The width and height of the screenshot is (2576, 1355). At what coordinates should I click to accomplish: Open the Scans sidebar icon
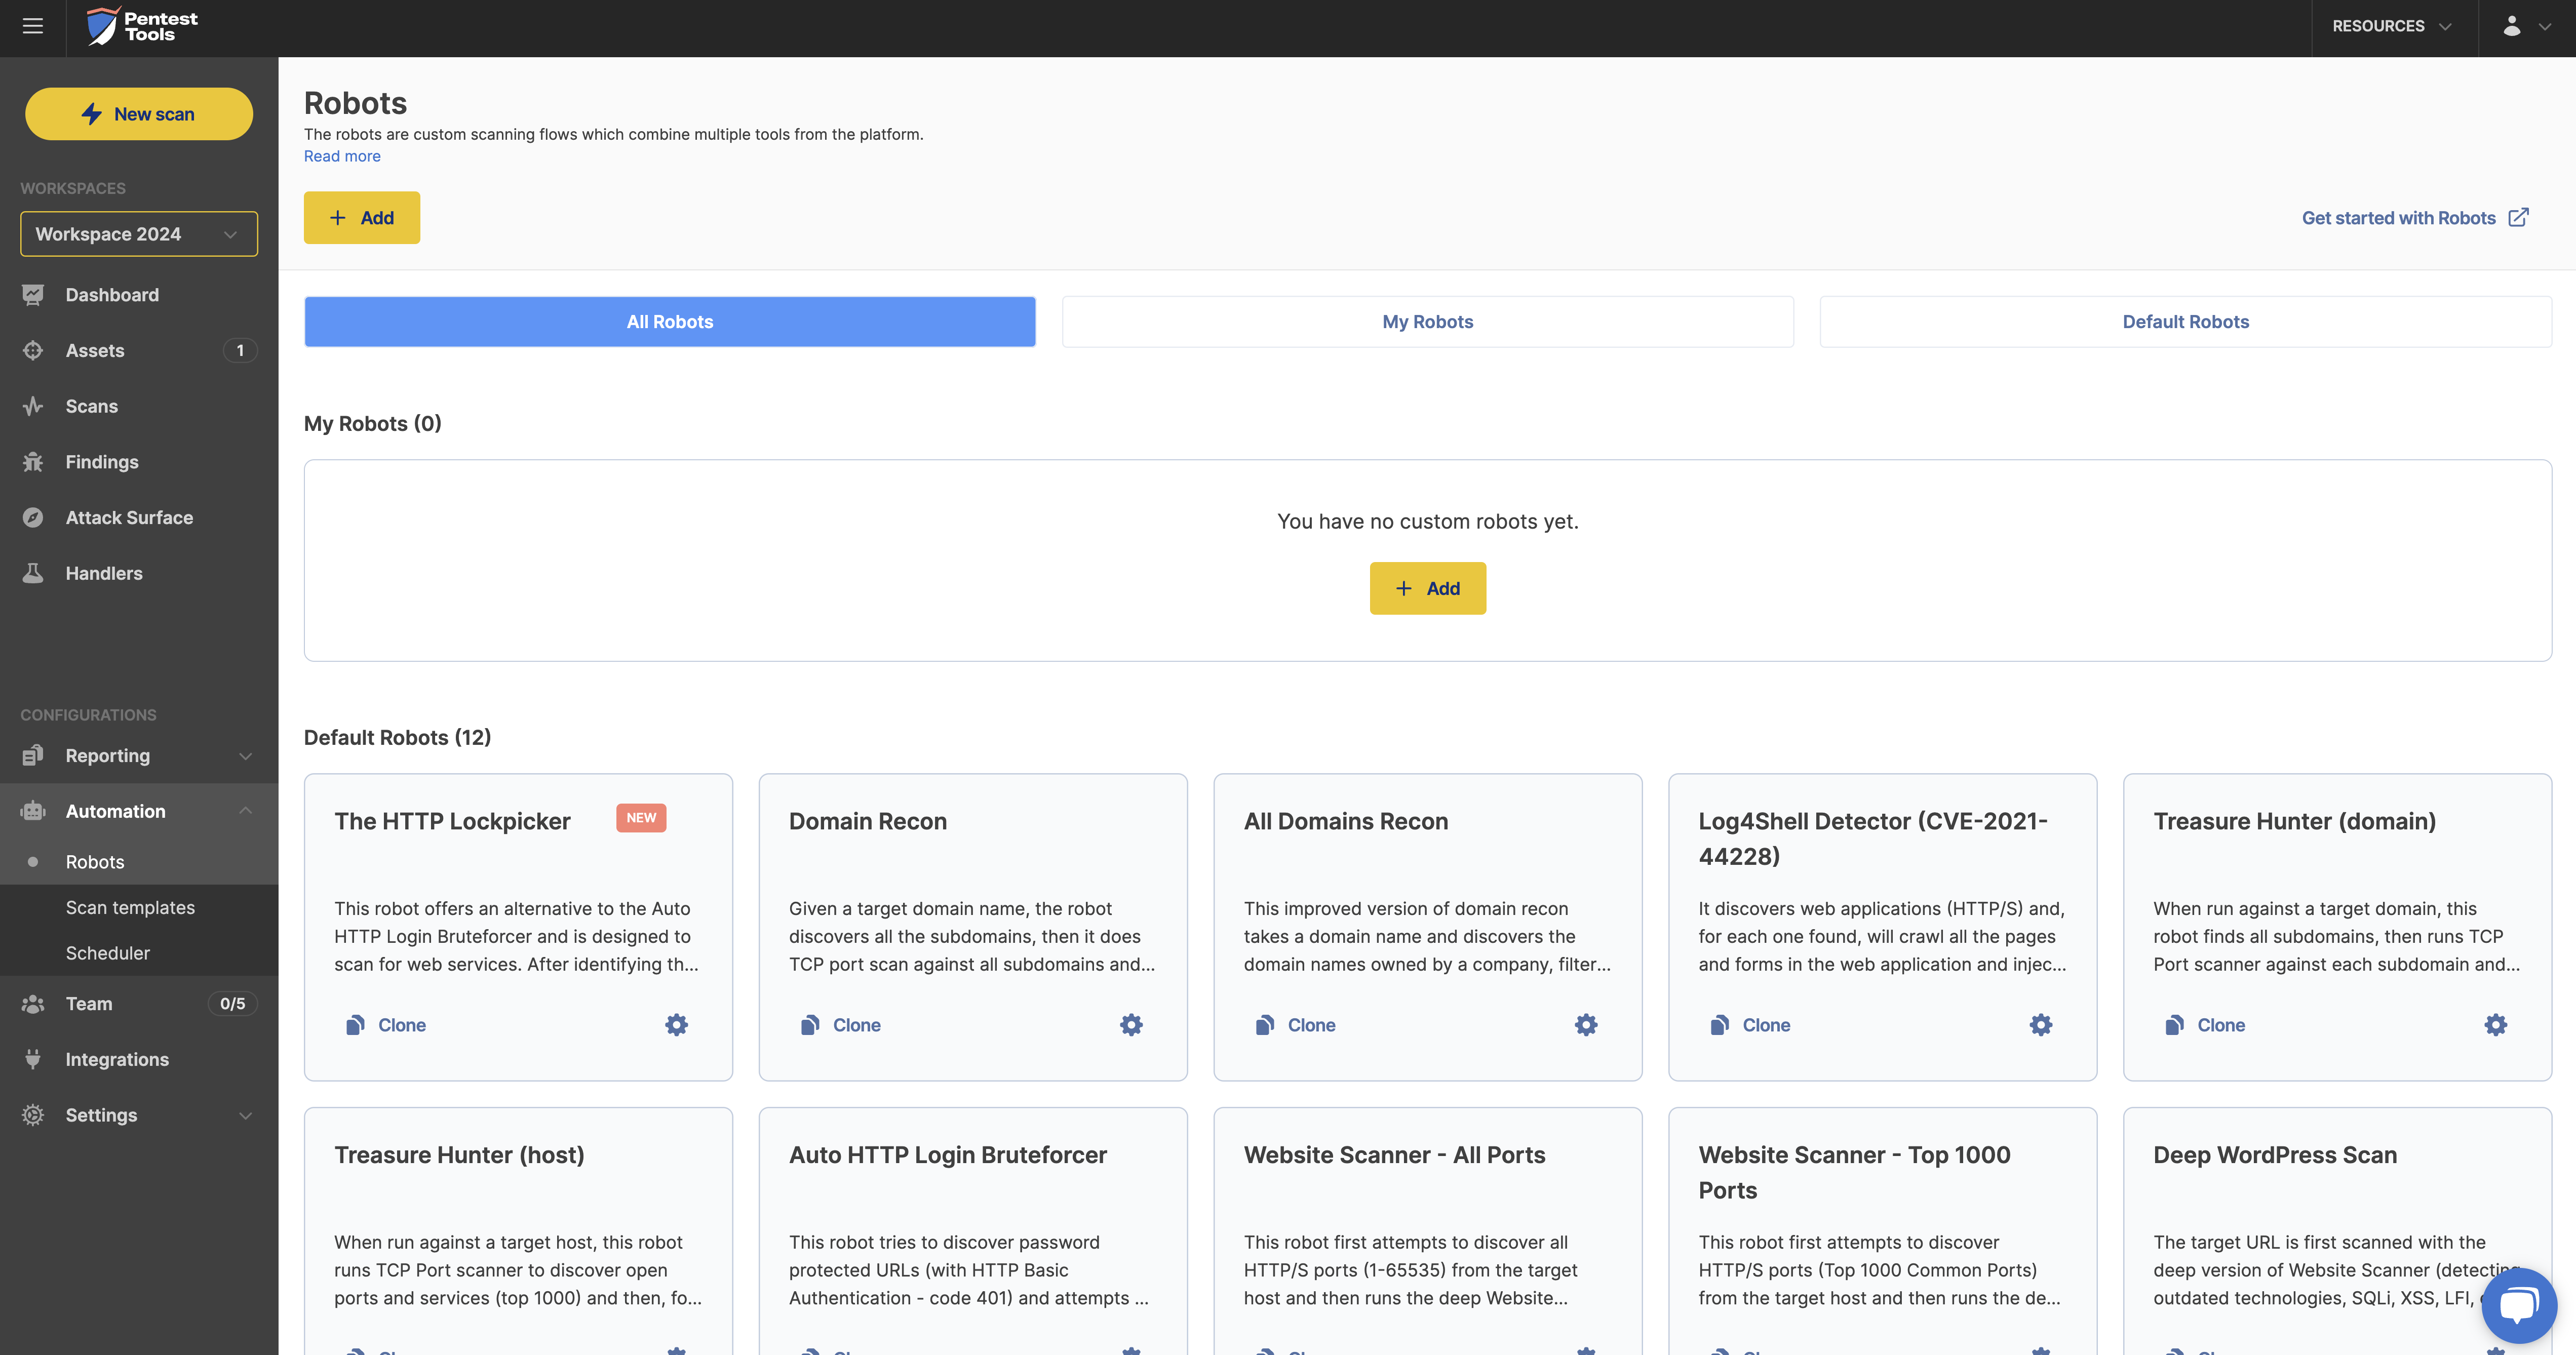pos(33,406)
